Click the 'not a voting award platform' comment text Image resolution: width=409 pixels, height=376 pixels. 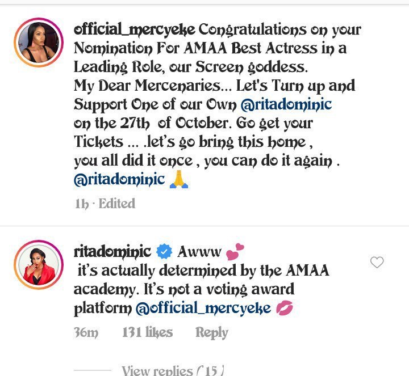coord(184,299)
